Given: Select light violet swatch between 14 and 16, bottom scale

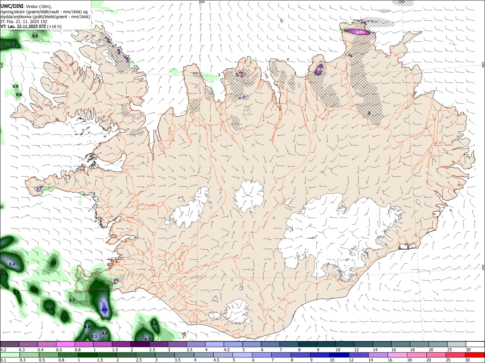Looking at the screenshot, I should 377,355.
